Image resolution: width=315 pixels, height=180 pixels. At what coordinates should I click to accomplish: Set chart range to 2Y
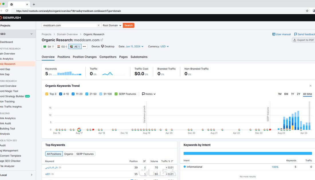tap(298, 94)
